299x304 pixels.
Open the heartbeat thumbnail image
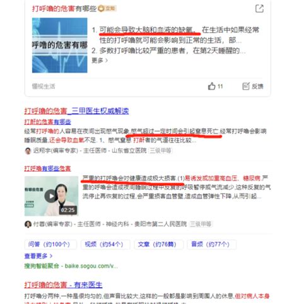(59, 45)
